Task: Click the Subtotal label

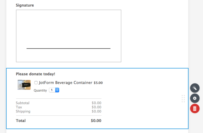Action: (x=23, y=103)
